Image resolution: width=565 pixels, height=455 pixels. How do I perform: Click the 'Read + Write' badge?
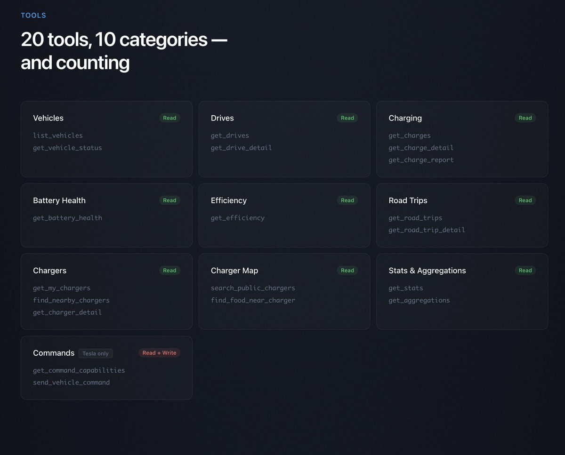click(x=159, y=353)
